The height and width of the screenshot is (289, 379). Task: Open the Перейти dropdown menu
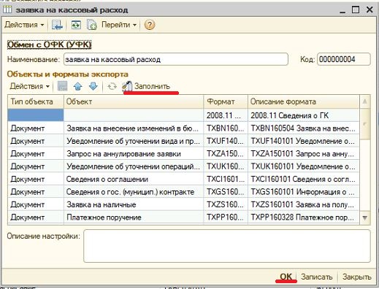pyautogui.click(x=119, y=25)
